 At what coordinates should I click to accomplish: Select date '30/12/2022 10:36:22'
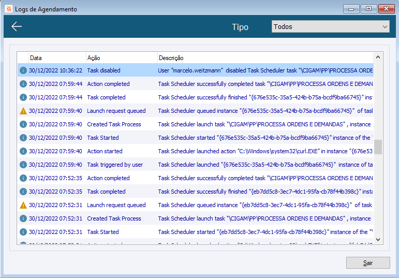(55, 70)
